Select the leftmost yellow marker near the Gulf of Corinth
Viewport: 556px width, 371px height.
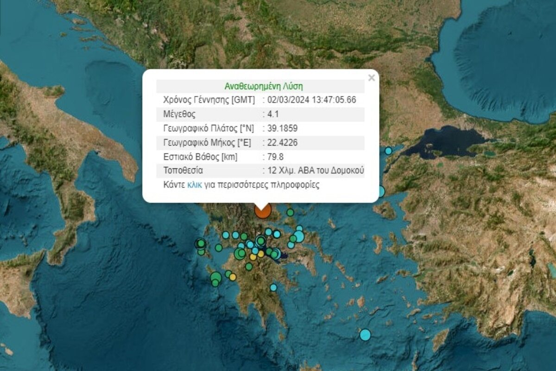pyautogui.click(x=253, y=256)
